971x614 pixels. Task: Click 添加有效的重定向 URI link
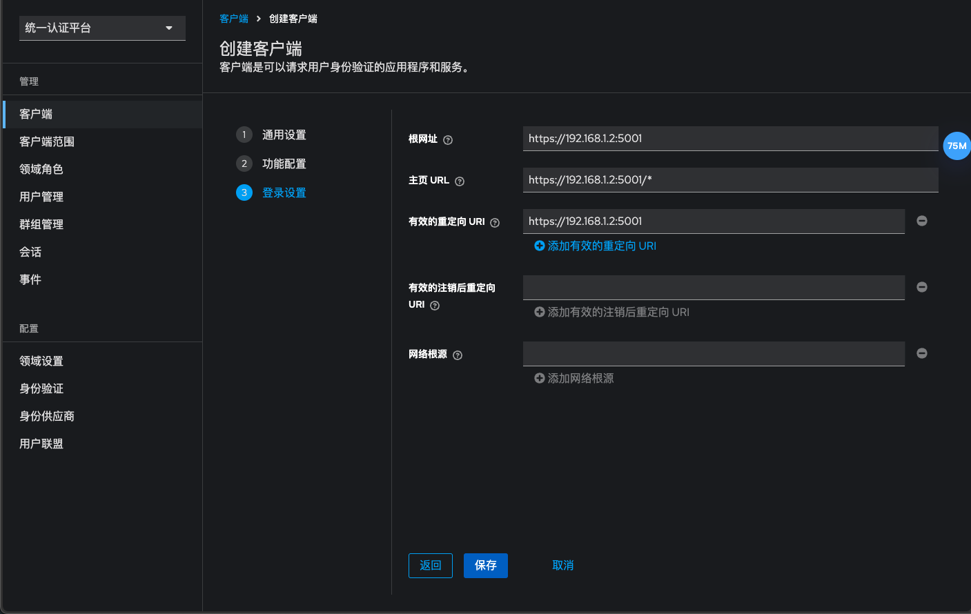click(x=595, y=246)
